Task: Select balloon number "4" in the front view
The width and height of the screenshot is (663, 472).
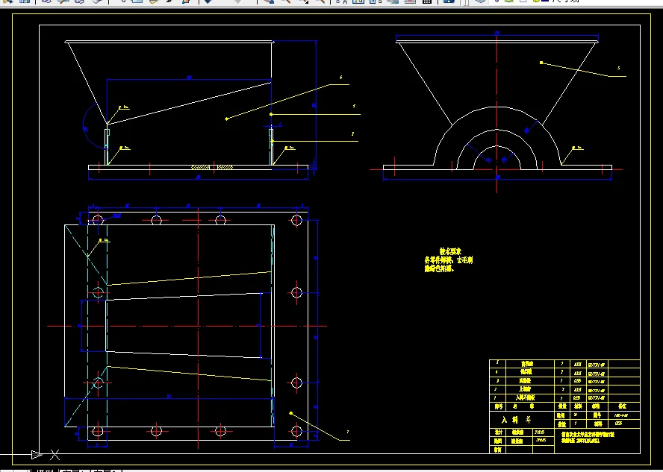Action: coord(340,78)
